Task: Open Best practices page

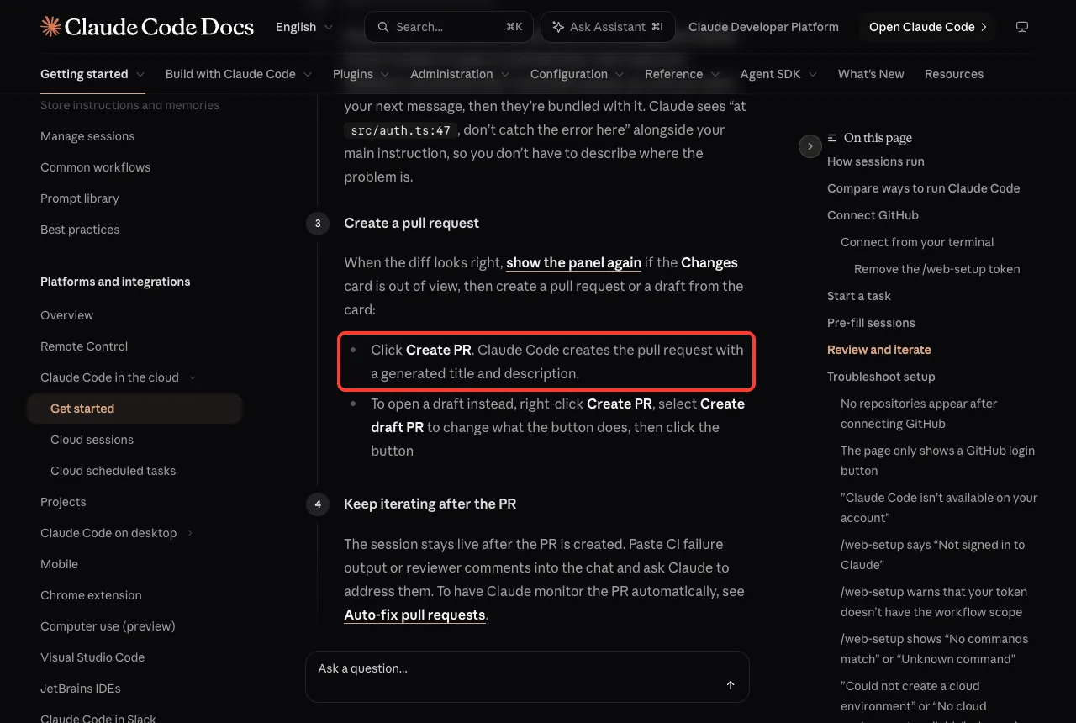Action: pos(80,230)
